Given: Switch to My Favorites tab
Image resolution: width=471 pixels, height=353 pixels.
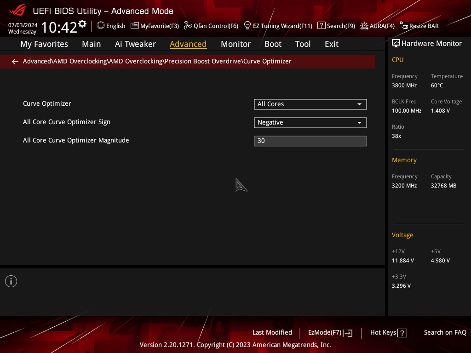Looking at the screenshot, I should (44, 44).
